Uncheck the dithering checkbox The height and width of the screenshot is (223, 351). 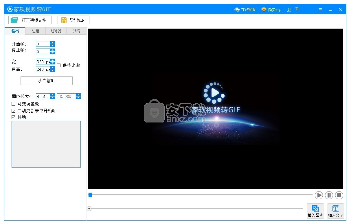coord(14,117)
